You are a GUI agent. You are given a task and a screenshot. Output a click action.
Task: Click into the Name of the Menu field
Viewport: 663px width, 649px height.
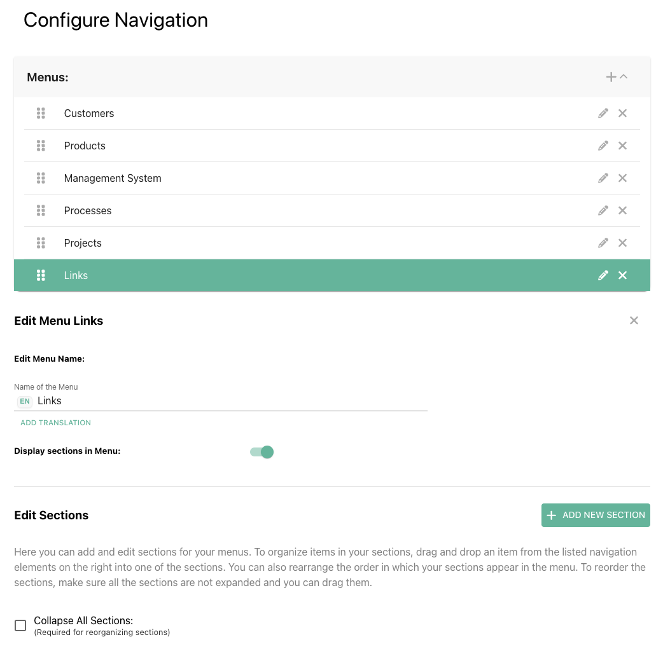pos(229,401)
